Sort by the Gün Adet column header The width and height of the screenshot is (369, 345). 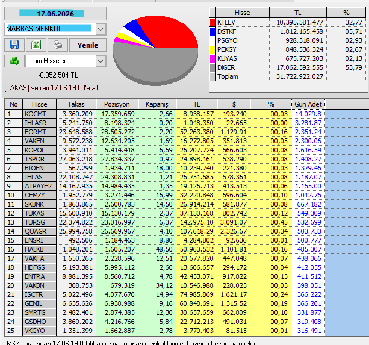[308, 104]
